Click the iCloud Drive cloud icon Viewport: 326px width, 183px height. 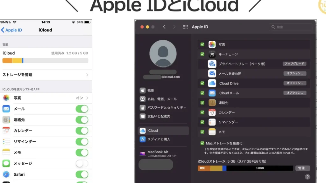coord(212,83)
